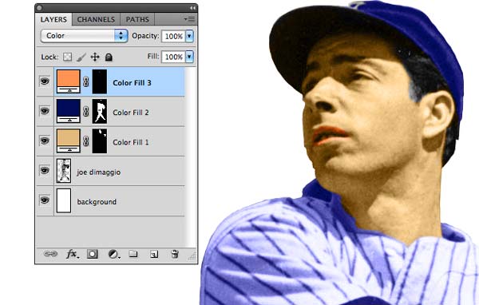Hide the Color Fill 3 layer

[45, 81]
